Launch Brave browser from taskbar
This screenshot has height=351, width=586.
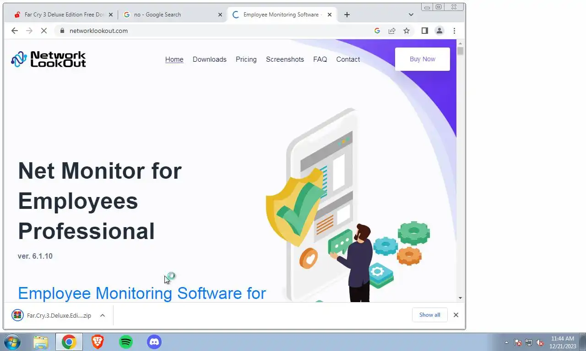pyautogui.click(x=98, y=342)
